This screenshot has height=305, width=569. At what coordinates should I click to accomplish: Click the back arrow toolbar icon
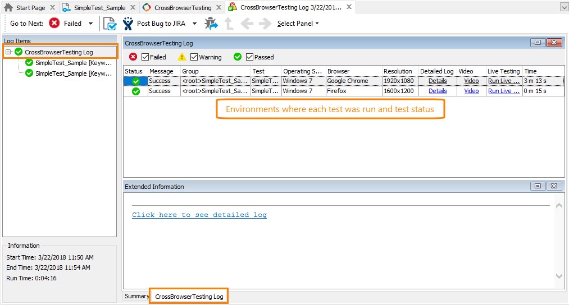(x=247, y=24)
